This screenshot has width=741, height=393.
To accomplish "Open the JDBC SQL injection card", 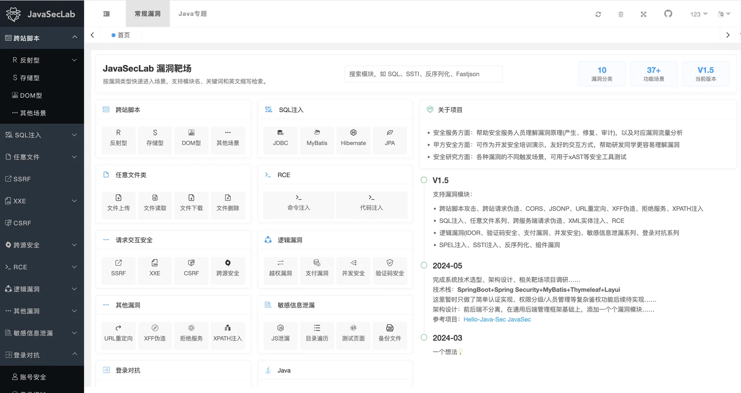I will (x=281, y=140).
